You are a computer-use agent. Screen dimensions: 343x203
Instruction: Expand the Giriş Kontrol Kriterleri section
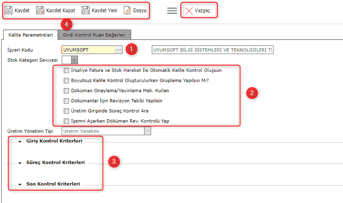coord(20,141)
